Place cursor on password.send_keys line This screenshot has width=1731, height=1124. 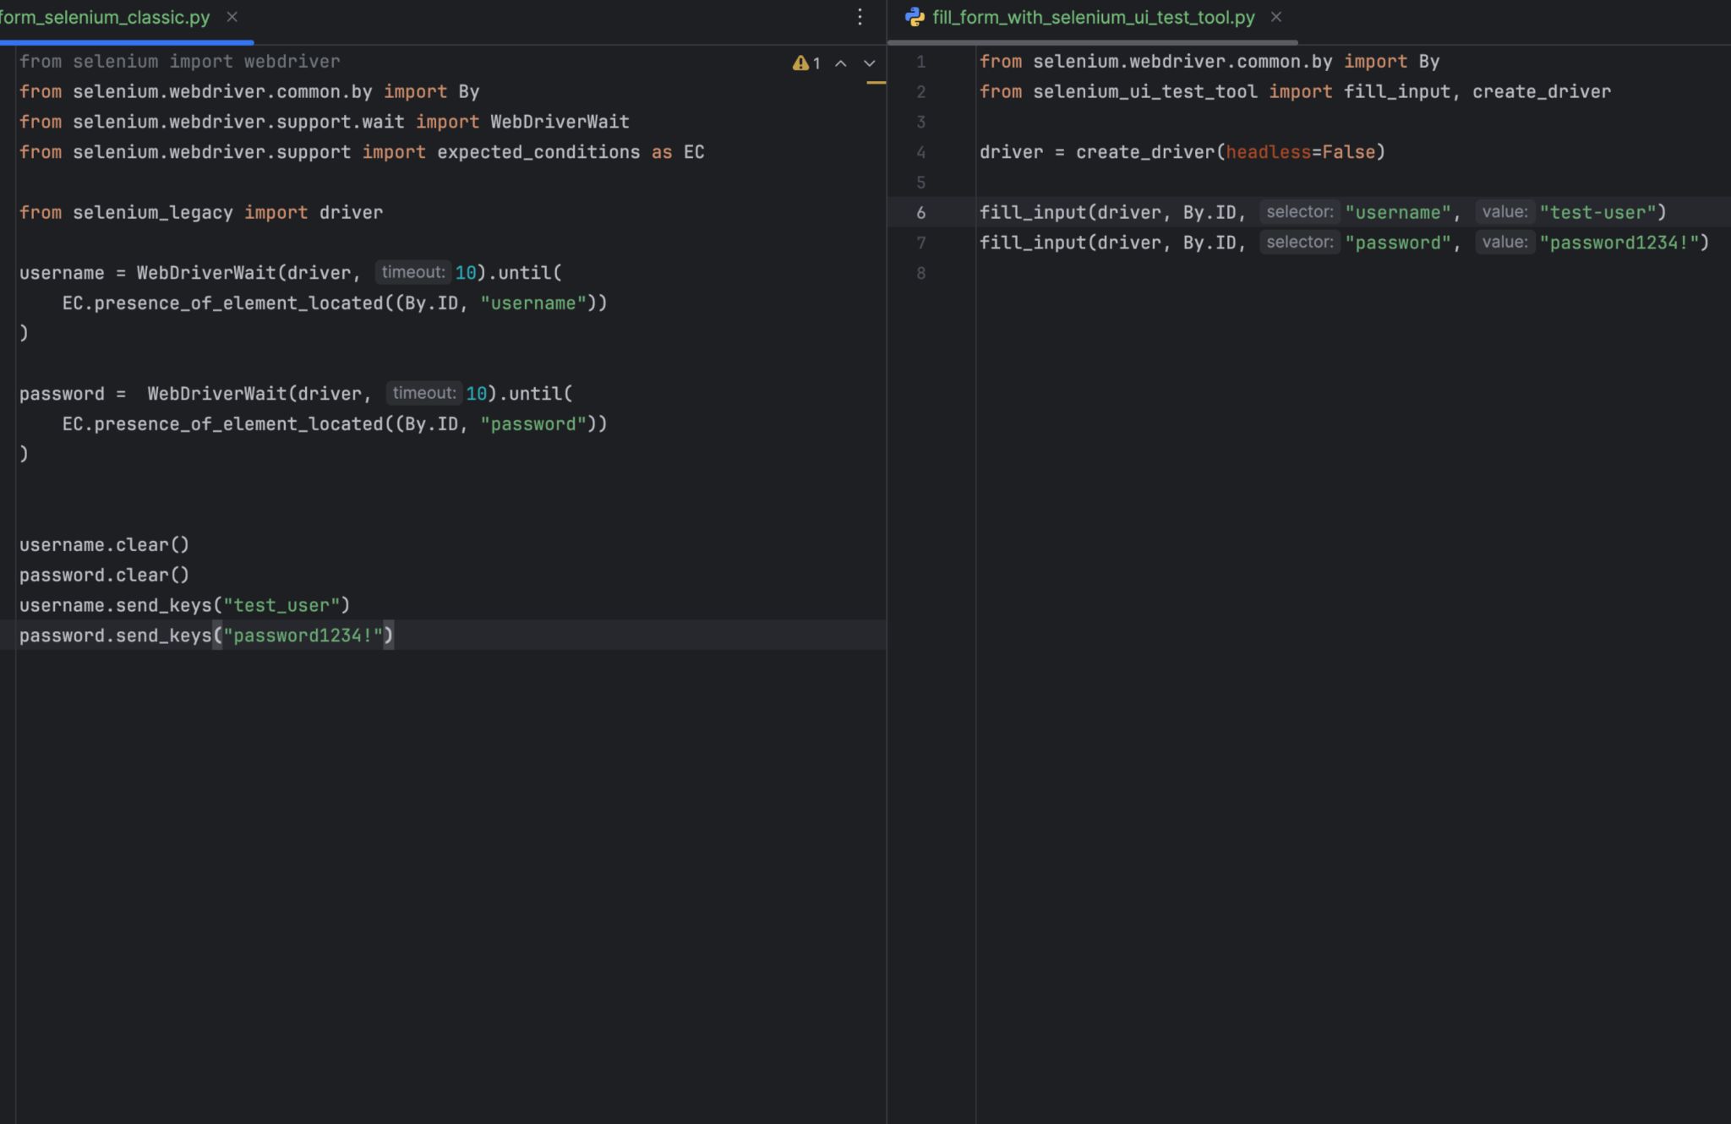coord(203,635)
